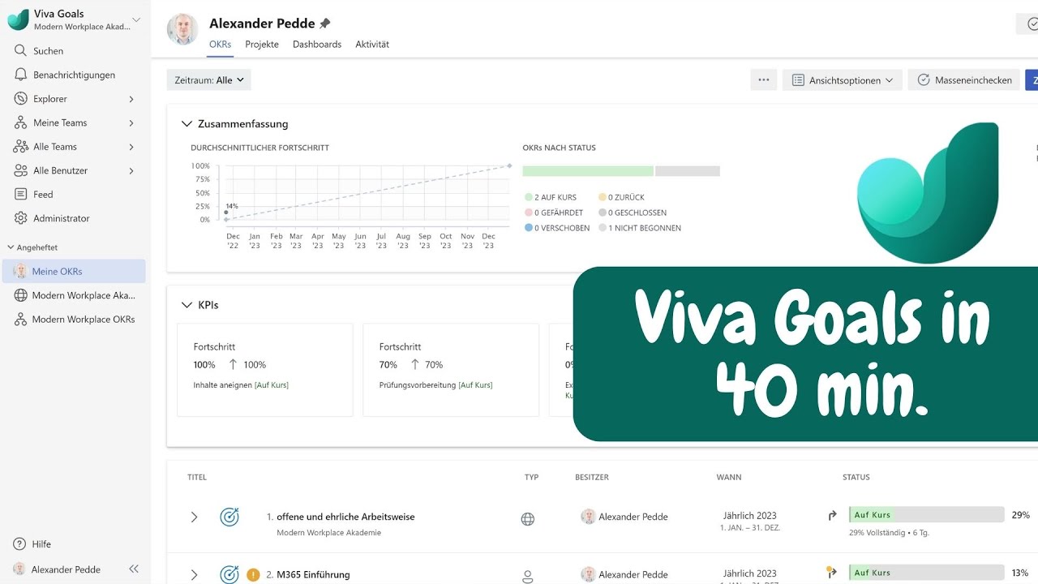Open owner Alexander Pedde in first OKR row
The width and height of the screenshot is (1038, 584).
[624, 517]
